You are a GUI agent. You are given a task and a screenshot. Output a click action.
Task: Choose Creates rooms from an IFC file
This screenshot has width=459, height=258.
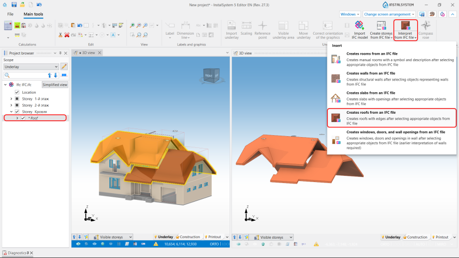(x=392, y=59)
